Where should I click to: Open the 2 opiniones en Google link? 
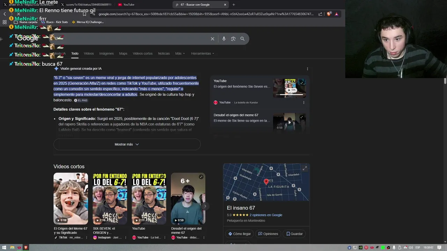coord(266,215)
